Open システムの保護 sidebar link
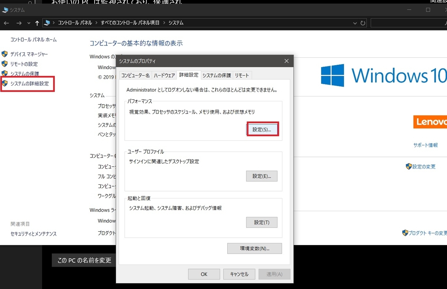 pyautogui.click(x=25, y=74)
